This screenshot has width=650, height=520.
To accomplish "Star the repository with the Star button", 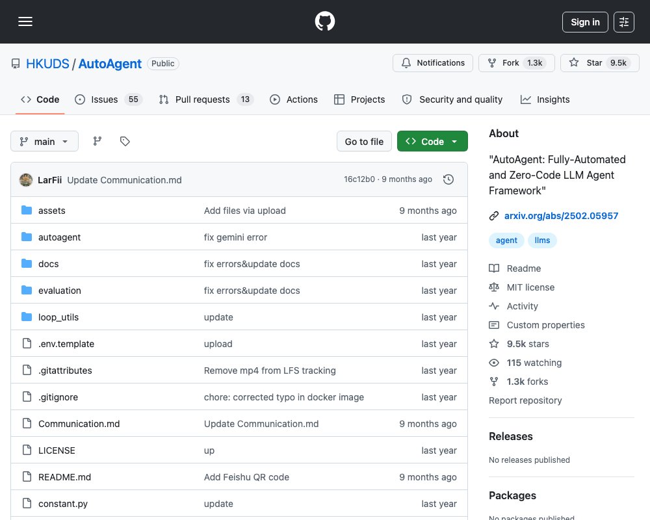I will click(599, 63).
